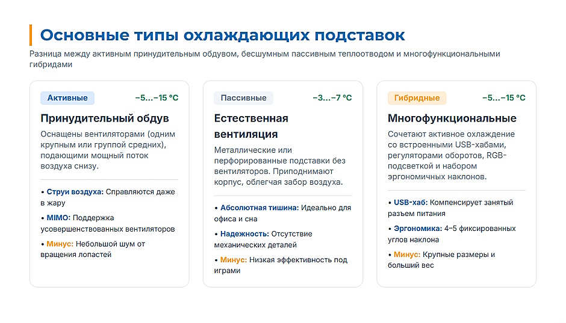Click the 'Эргономика:' bullet item
The image size is (566, 323).
tap(452, 233)
